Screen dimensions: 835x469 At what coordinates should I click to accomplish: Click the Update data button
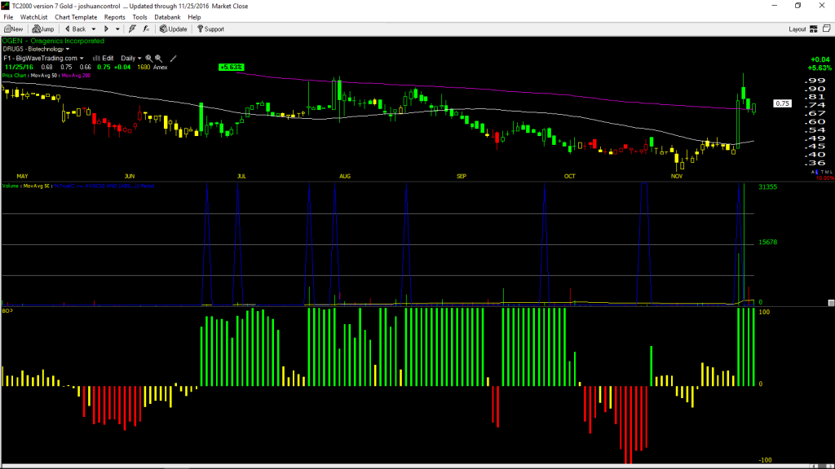(x=174, y=29)
